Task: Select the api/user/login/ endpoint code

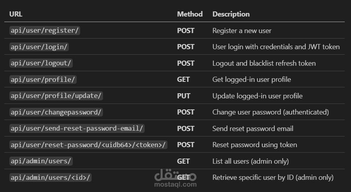Action: 39,47
